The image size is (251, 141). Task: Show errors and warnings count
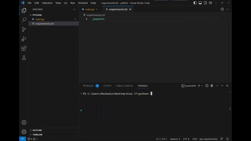tap(33, 139)
